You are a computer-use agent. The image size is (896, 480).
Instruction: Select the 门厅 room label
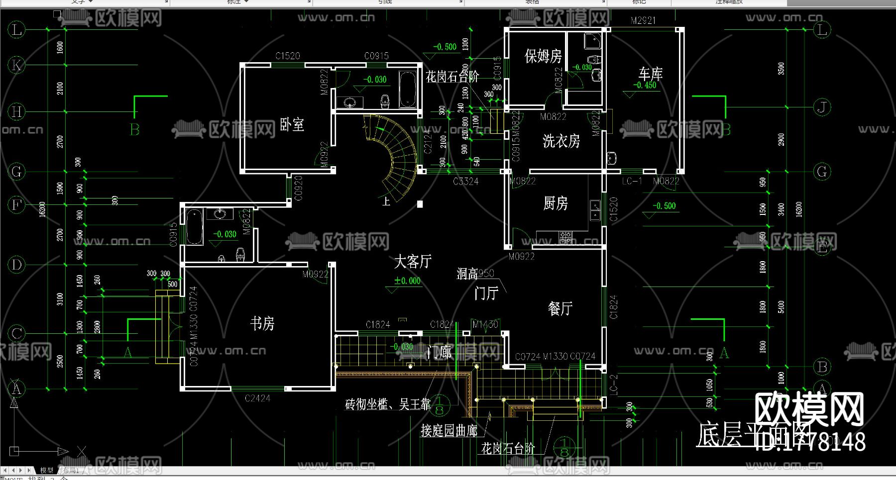pos(486,293)
